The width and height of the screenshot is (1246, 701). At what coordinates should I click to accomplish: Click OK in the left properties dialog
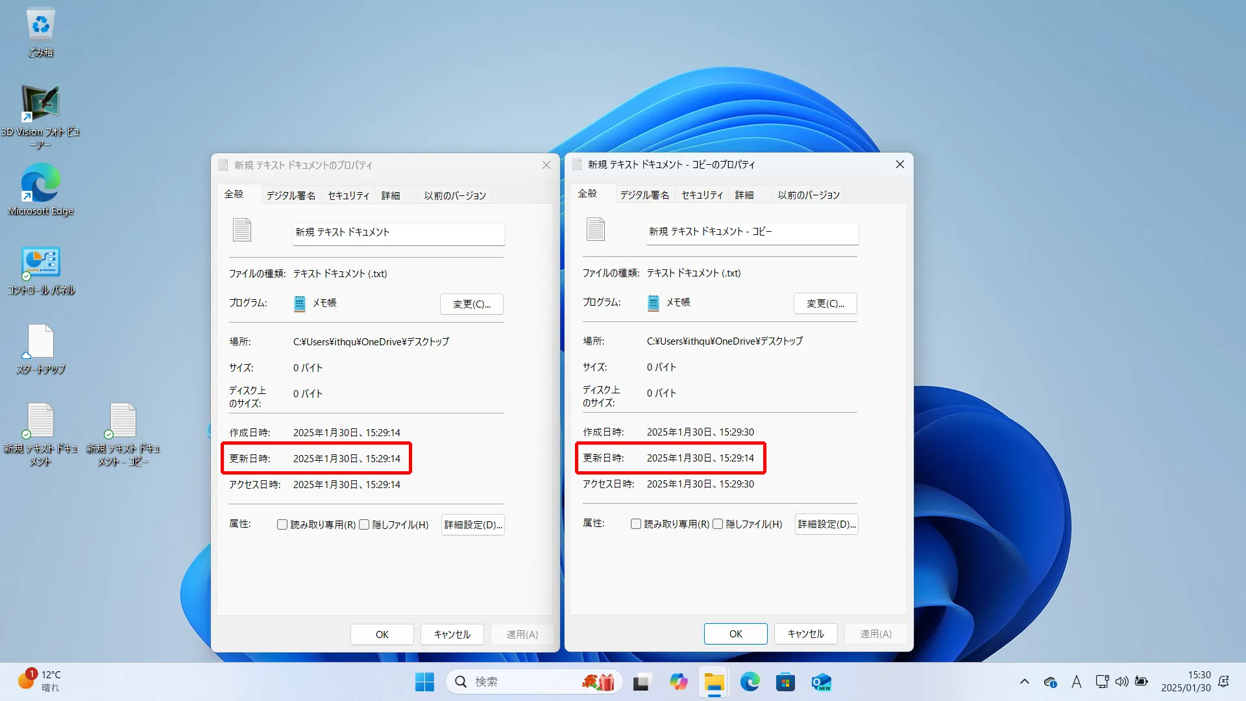pos(382,634)
